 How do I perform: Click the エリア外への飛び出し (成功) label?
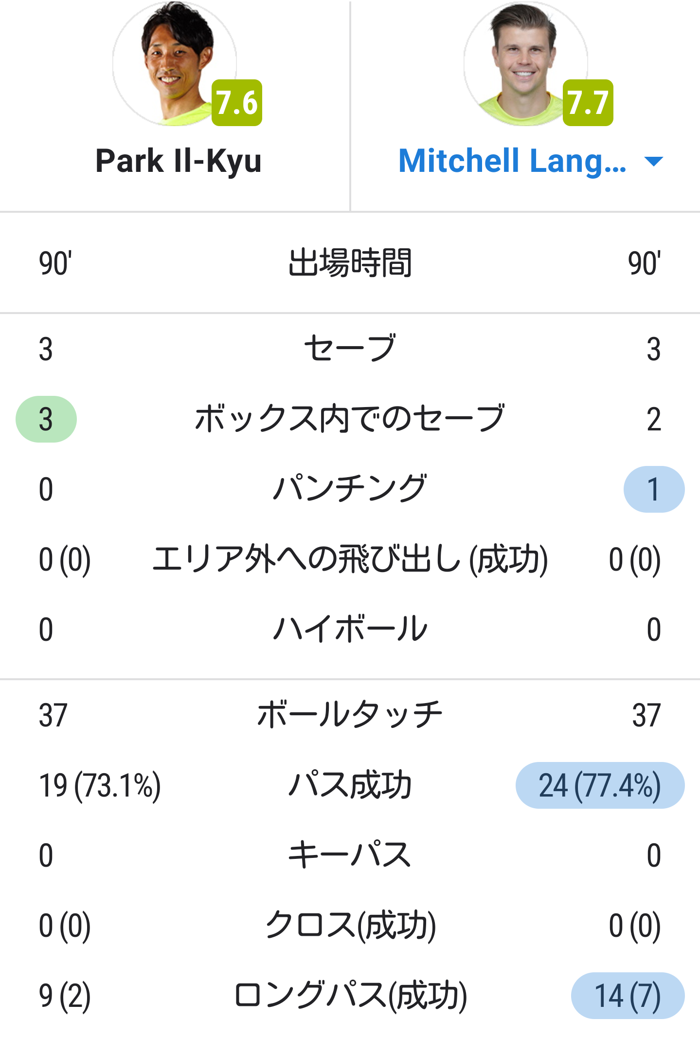pos(350,559)
